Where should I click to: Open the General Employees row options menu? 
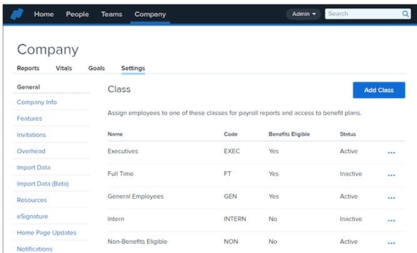pyautogui.click(x=391, y=197)
